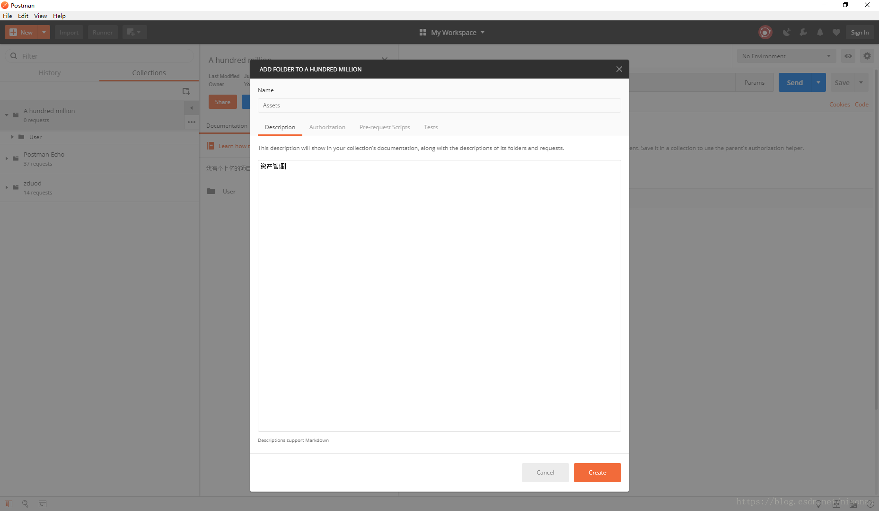Open the View menu
Screen dimensions: 879x511
point(40,16)
